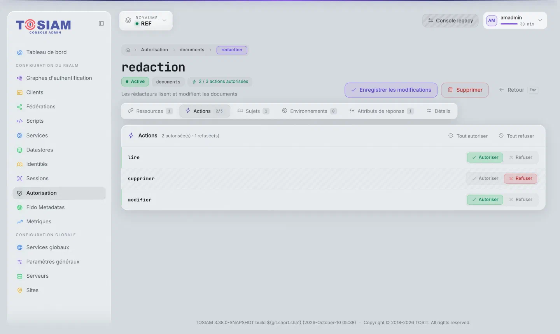Click the session time progress bar
The height and width of the screenshot is (334, 560).
coord(509,24)
